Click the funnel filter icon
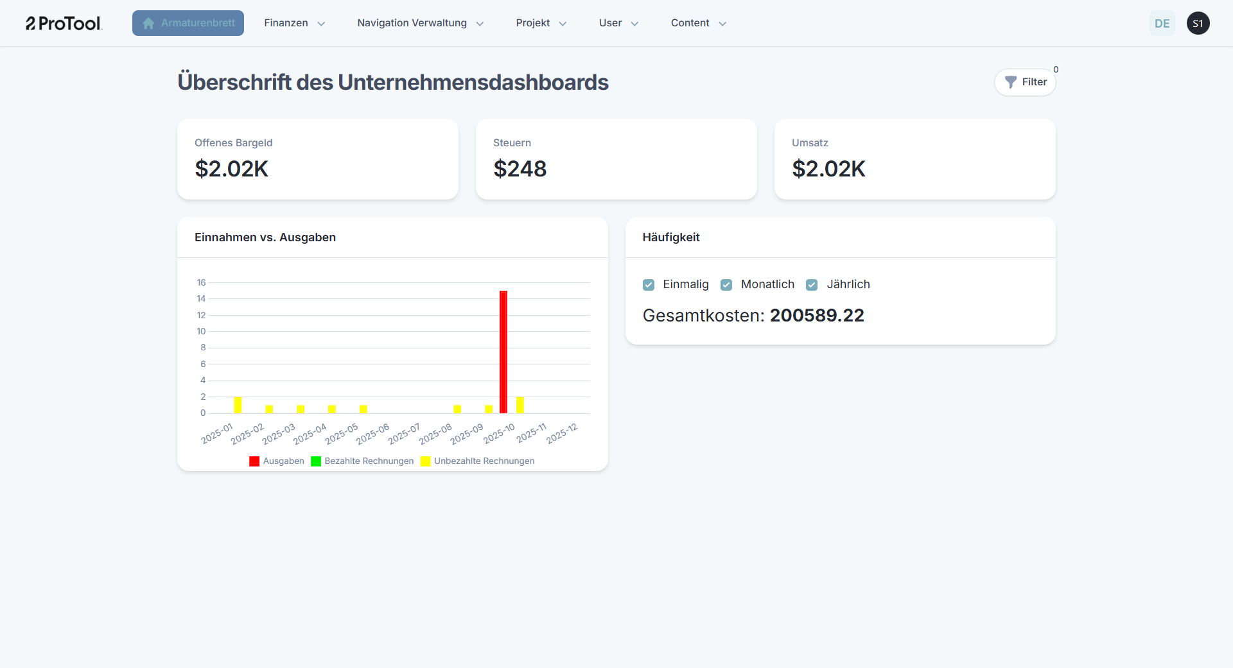Viewport: 1233px width, 668px height. pyautogui.click(x=1010, y=82)
